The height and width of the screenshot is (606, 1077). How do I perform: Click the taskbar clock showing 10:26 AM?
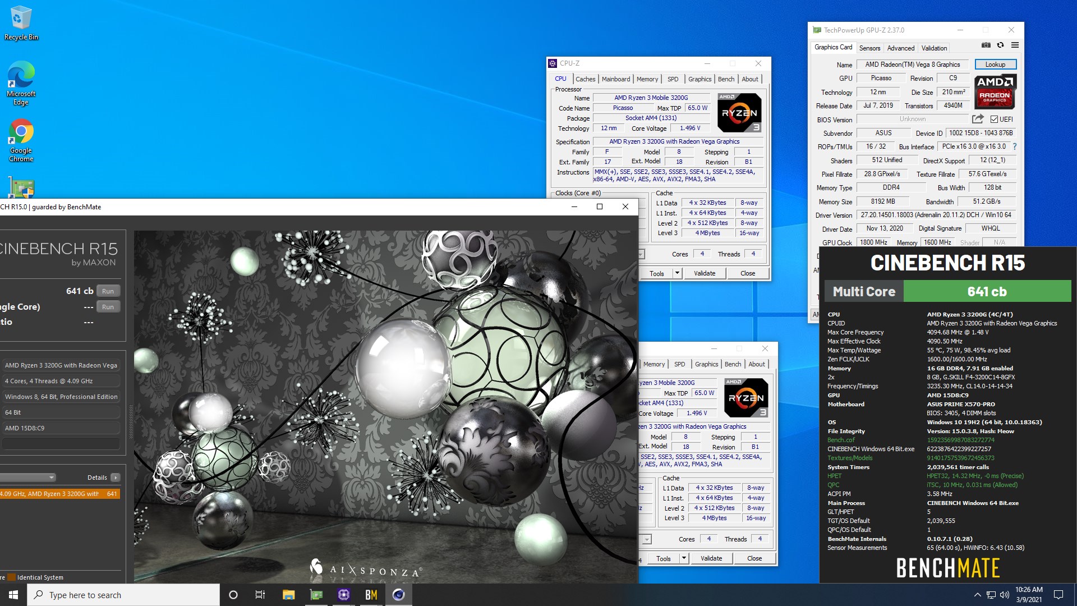pos(1029,595)
